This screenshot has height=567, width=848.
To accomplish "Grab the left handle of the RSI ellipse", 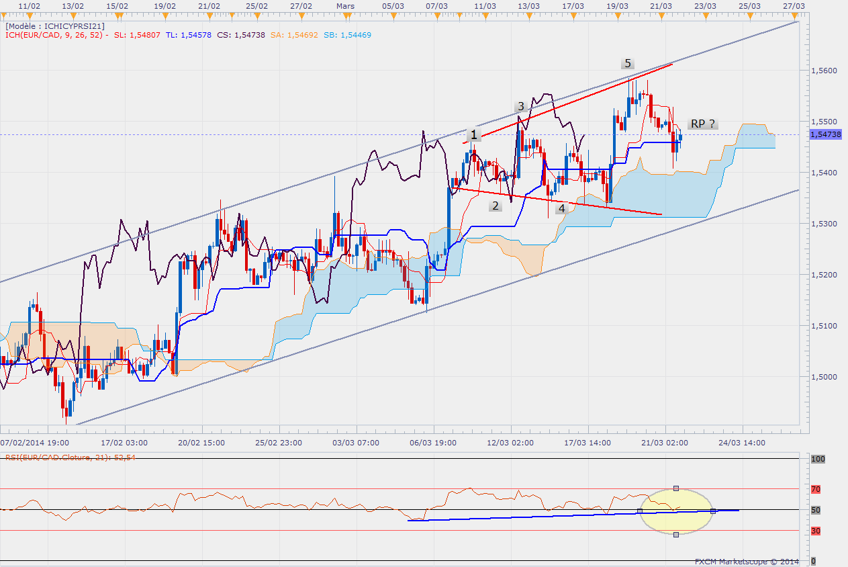I will coord(640,511).
